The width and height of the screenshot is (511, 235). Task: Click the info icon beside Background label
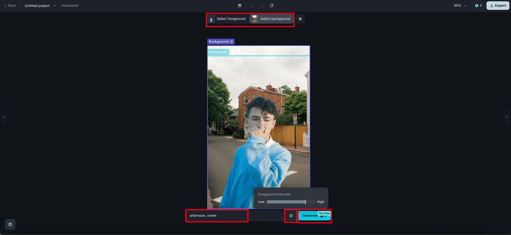[x=232, y=41]
